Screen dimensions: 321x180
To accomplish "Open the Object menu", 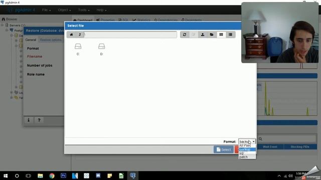I will pos(64,10).
